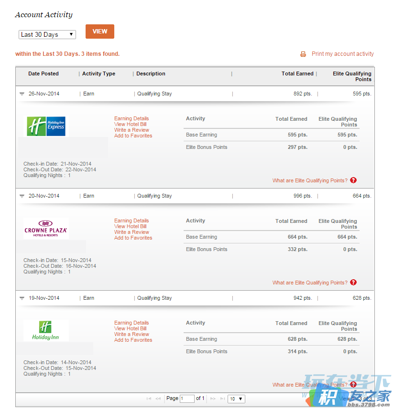Click the 19-Nov-2014 date posted
The width and height of the screenshot is (394, 410).
point(44,298)
